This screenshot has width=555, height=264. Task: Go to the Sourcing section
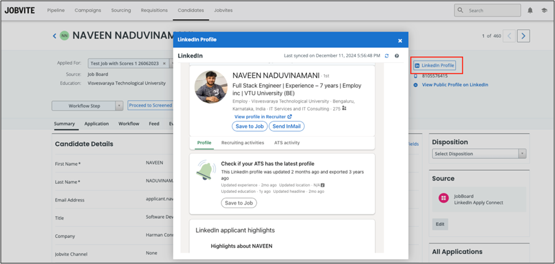[121, 11]
